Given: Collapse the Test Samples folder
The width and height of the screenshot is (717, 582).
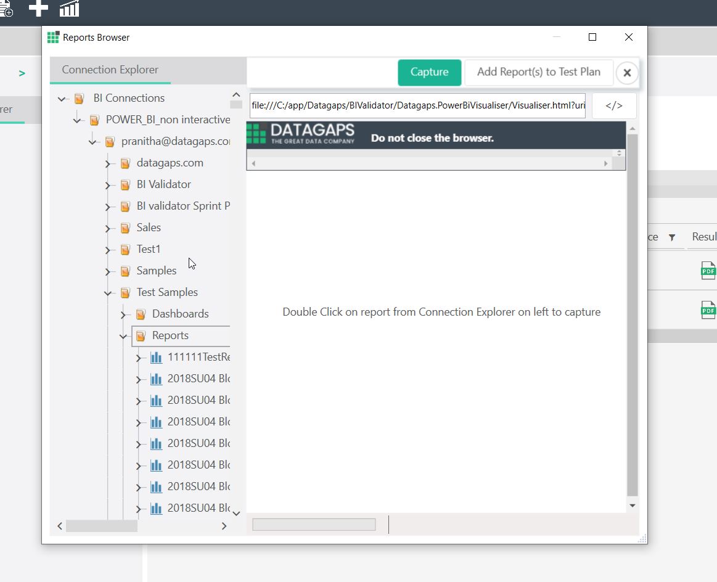Looking at the screenshot, I should [x=108, y=293].
